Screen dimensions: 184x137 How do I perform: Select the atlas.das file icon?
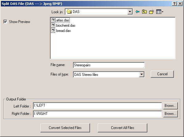pyautogui.click(x=53, y=20)
